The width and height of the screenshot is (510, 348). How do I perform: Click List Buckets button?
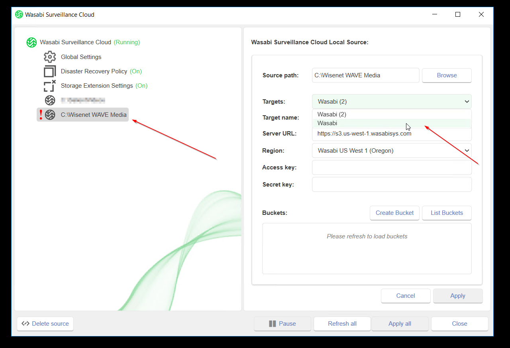pyautogui.click(x=447, y=213)
